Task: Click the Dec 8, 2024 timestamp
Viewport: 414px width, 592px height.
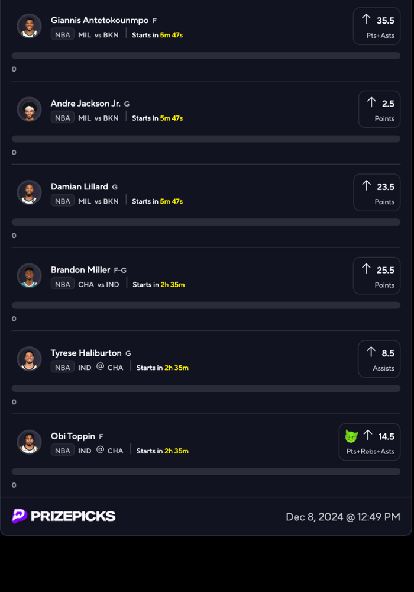Action: pos(343,517)
